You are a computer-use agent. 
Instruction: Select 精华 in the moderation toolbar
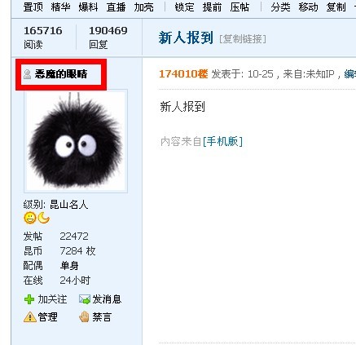click(x=60, y=7)
